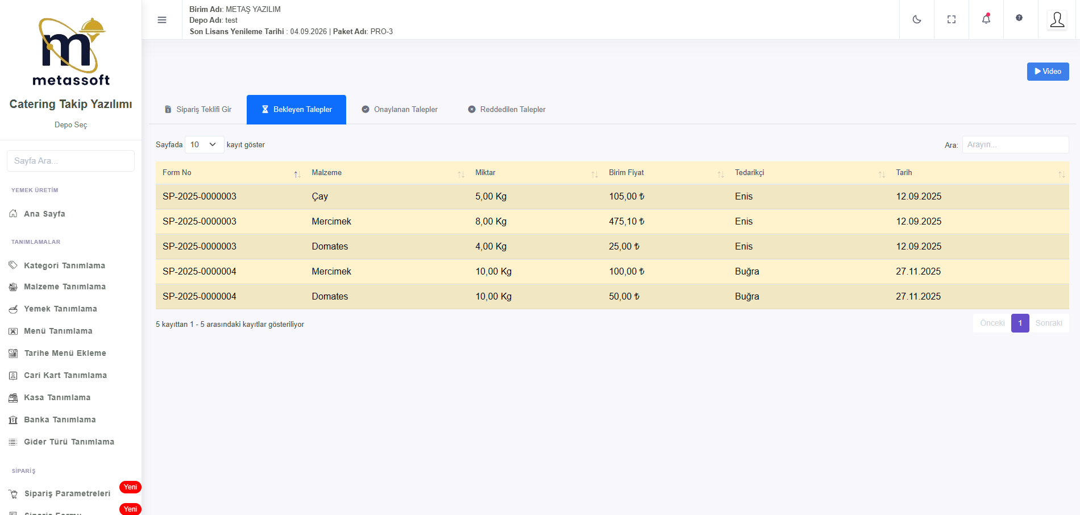The width and height of the screenshot is (1080, 515).
Task: Focus the Ara table search field
Action: click(x=1015, y=144)
